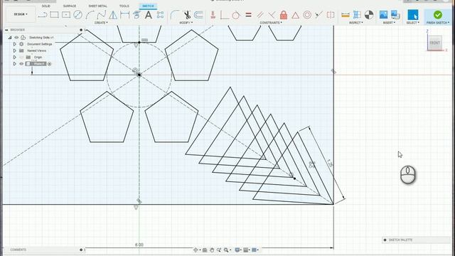Open Grid and Snaps settings
The image size is (455, 256).
tap(247, 250)
